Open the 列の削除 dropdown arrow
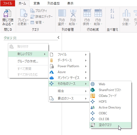 click(x=76, y=24)
